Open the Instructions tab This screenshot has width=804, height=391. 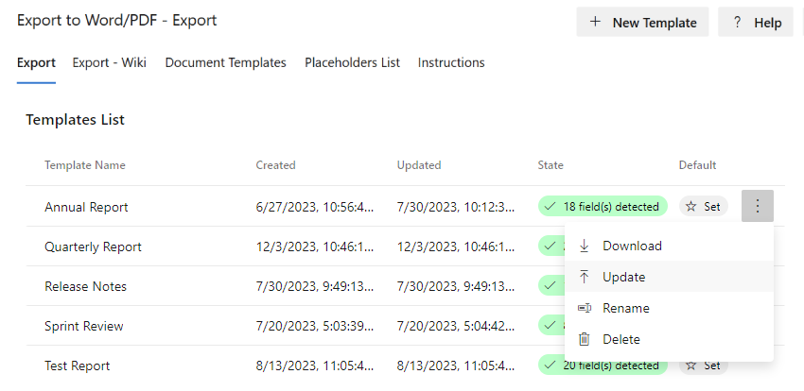[451, 62]
